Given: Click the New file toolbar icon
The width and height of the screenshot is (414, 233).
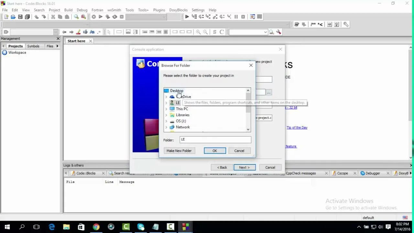Looking at the screenshot, I should click(x=6, y=17).
